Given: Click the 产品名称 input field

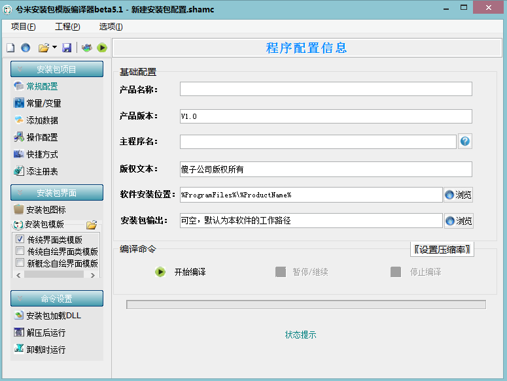Looking at the screenshot, I should click(326, 89).
